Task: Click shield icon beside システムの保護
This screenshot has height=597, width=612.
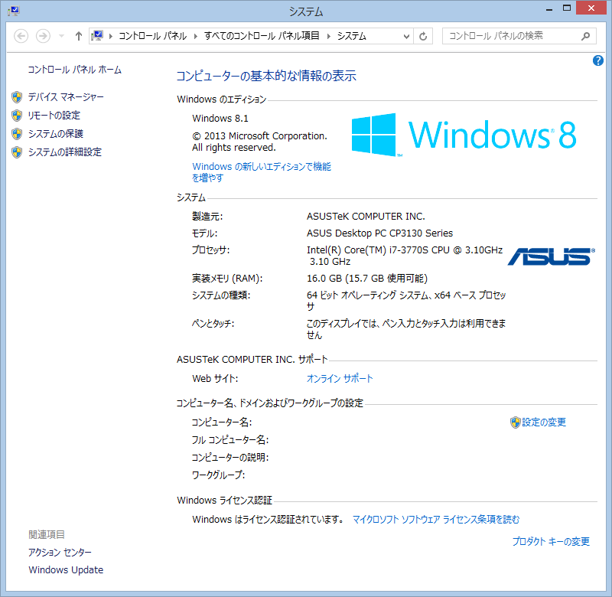Action: coord(17,134)
